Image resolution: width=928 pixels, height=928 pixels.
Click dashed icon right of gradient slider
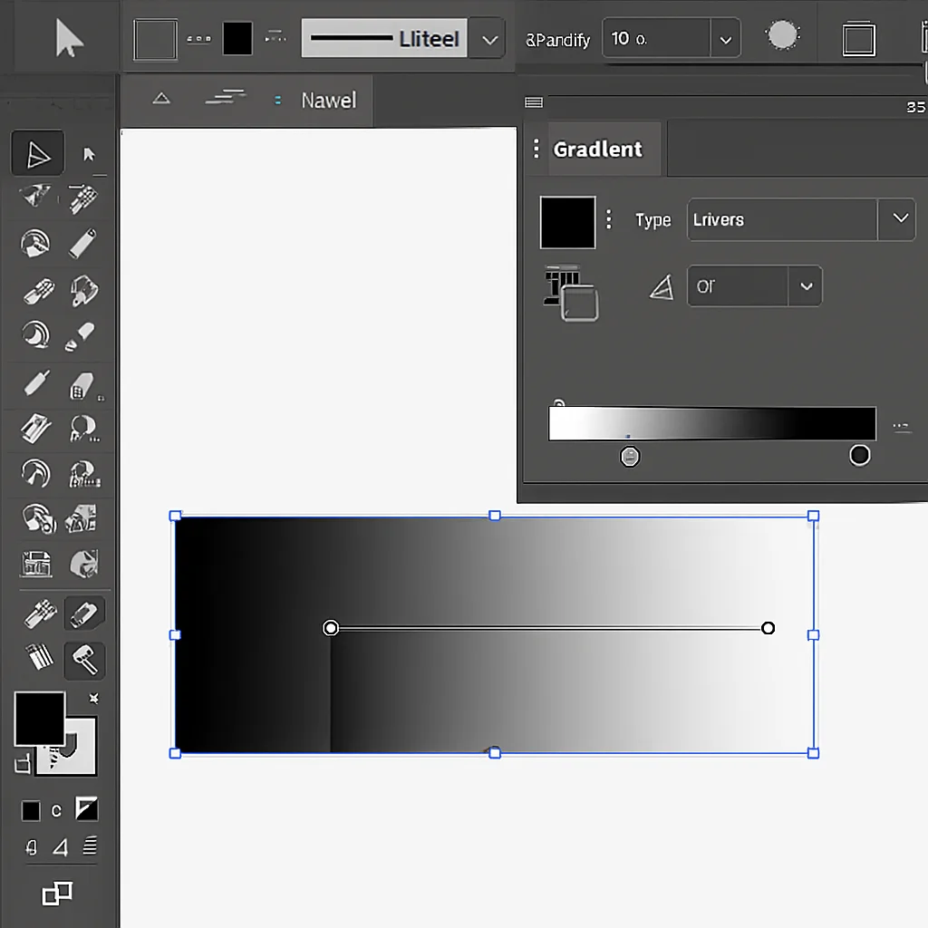tap(901, 427)
